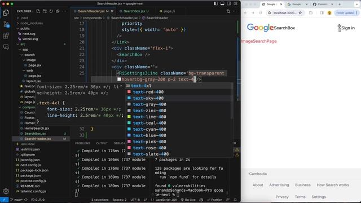This screenshot has height=203, width=361.
Task: Select text-lime-400 suggestion
Action: [179, 117]
